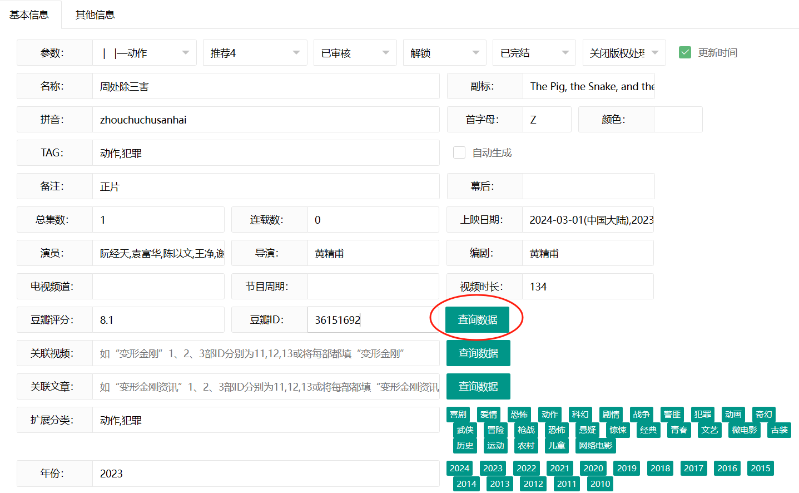Click the empty 电视频道 input field
Image resolution: width=799 pixels, height=493 pixels.
(x=158, y=287)
